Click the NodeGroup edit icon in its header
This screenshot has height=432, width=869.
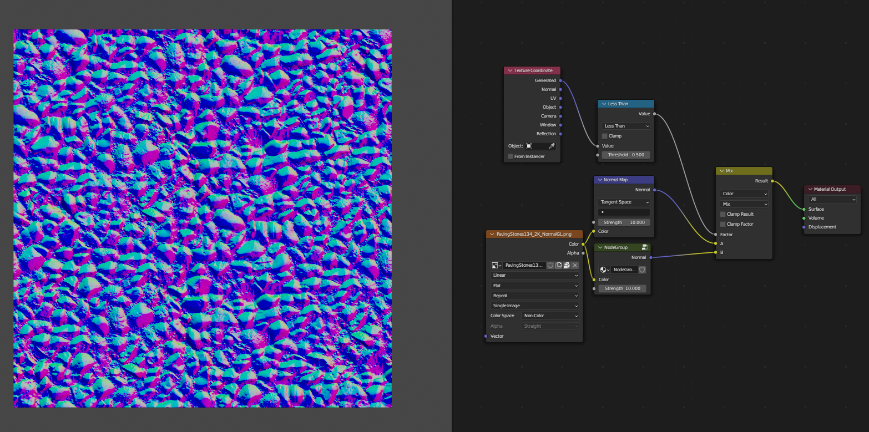(x=645, y=247)
